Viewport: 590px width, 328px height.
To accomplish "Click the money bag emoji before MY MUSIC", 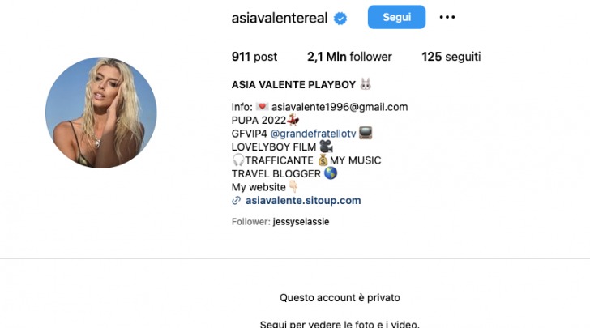I will point(323,160).
